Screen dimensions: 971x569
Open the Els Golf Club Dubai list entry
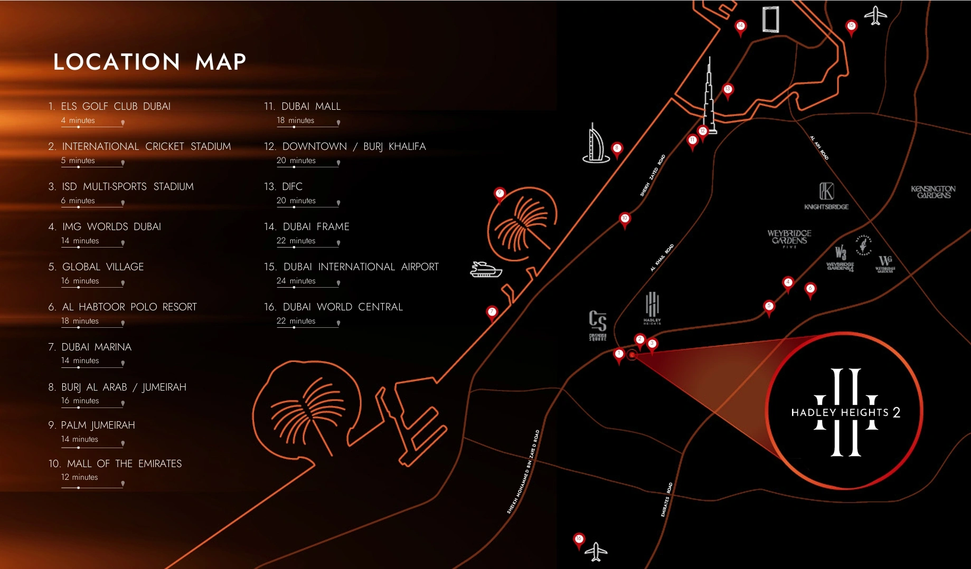point(116,107)
